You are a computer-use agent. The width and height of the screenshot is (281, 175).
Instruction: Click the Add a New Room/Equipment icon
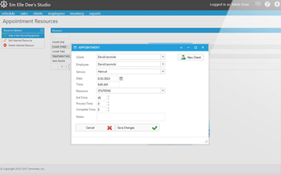[x=5, y=35]
